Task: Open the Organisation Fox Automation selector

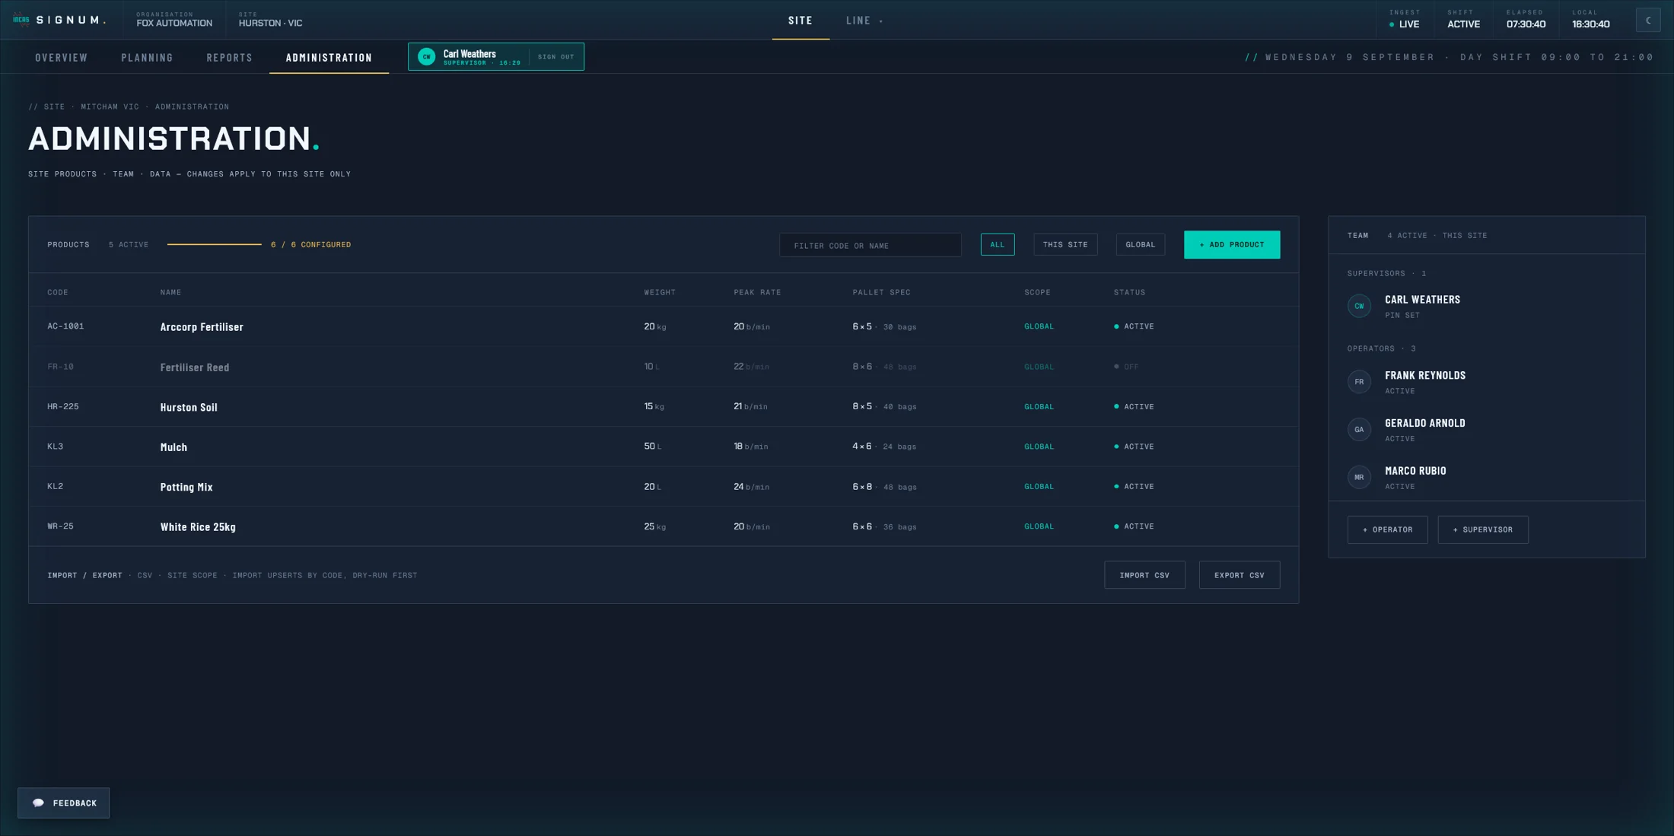Action: 174,20
